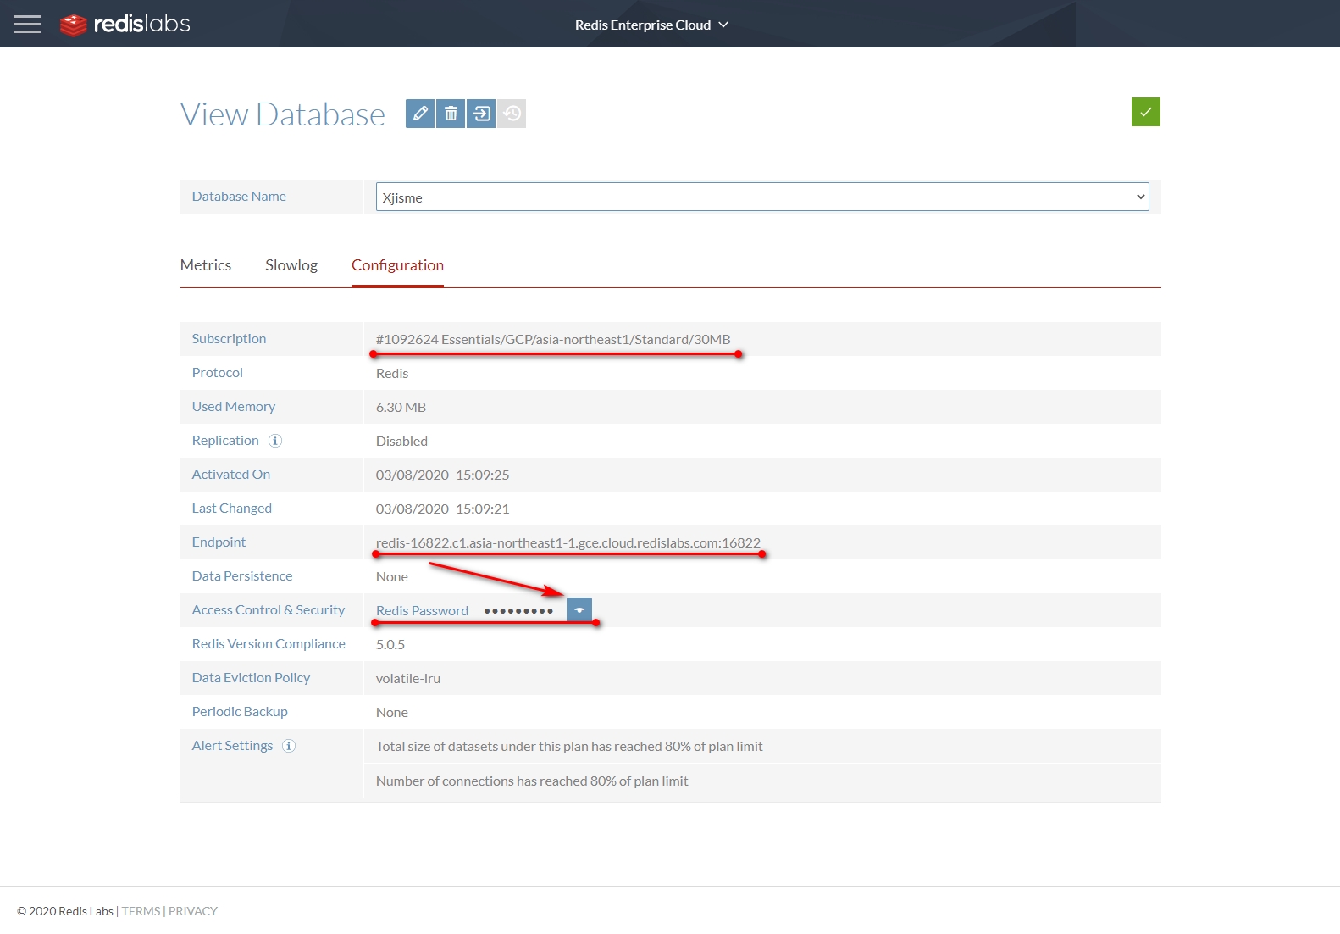Reveal the Redis password with toggle button

point(579,610)
